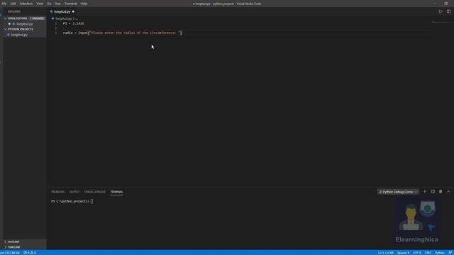Click breadcrumb longitud.py path item

(x=63, y=18)
